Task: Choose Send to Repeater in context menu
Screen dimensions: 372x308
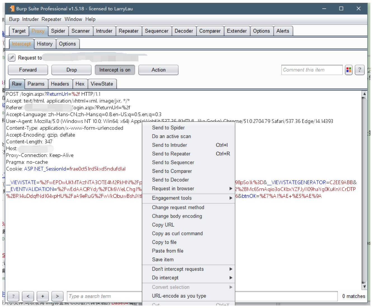Action: tap(189, 153)
